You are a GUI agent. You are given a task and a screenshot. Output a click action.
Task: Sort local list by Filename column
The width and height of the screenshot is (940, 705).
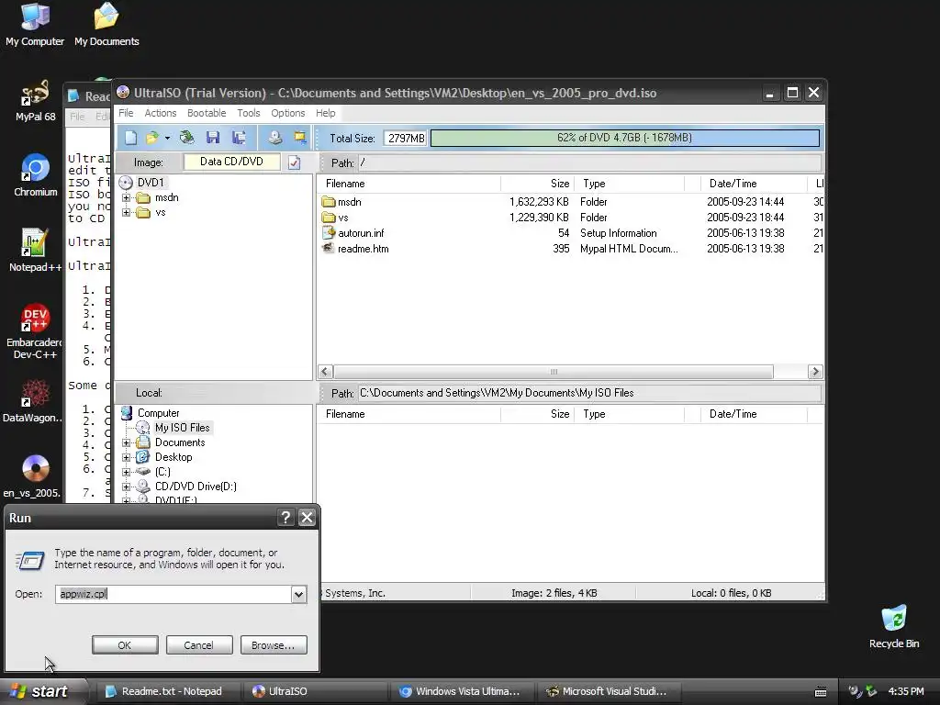(x=408, y=414)
